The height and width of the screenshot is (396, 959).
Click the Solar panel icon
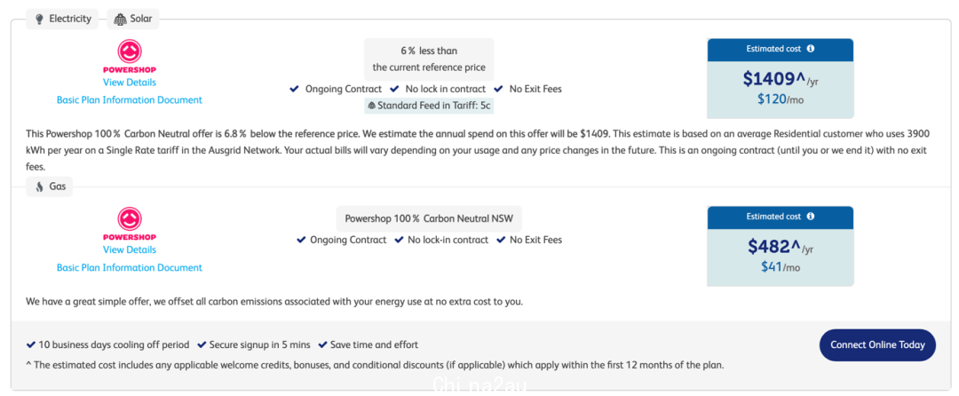click(120, 19)
